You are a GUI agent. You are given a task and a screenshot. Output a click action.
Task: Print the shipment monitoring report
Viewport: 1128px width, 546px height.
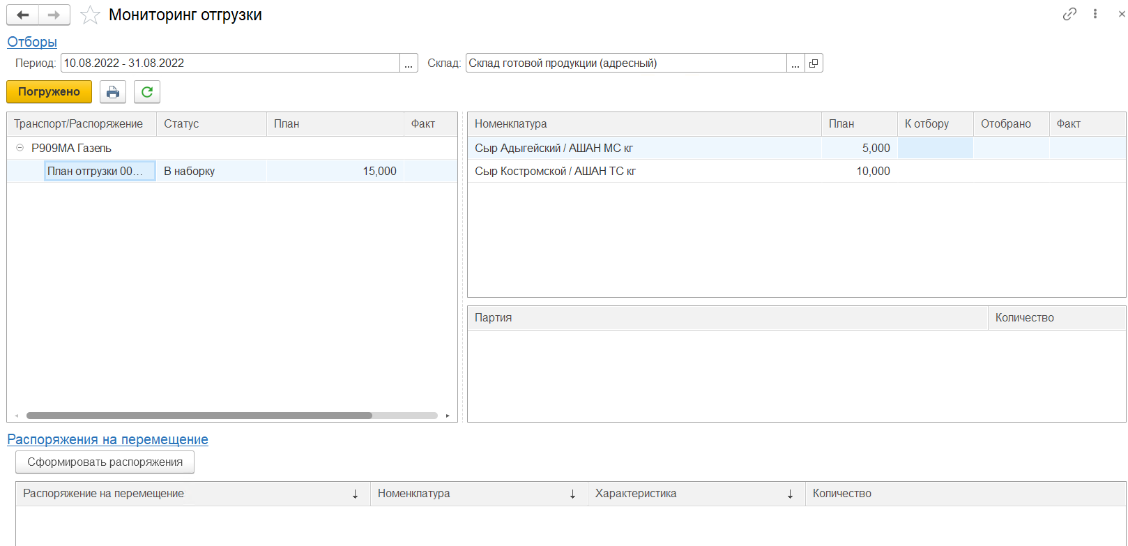[113, 92]
